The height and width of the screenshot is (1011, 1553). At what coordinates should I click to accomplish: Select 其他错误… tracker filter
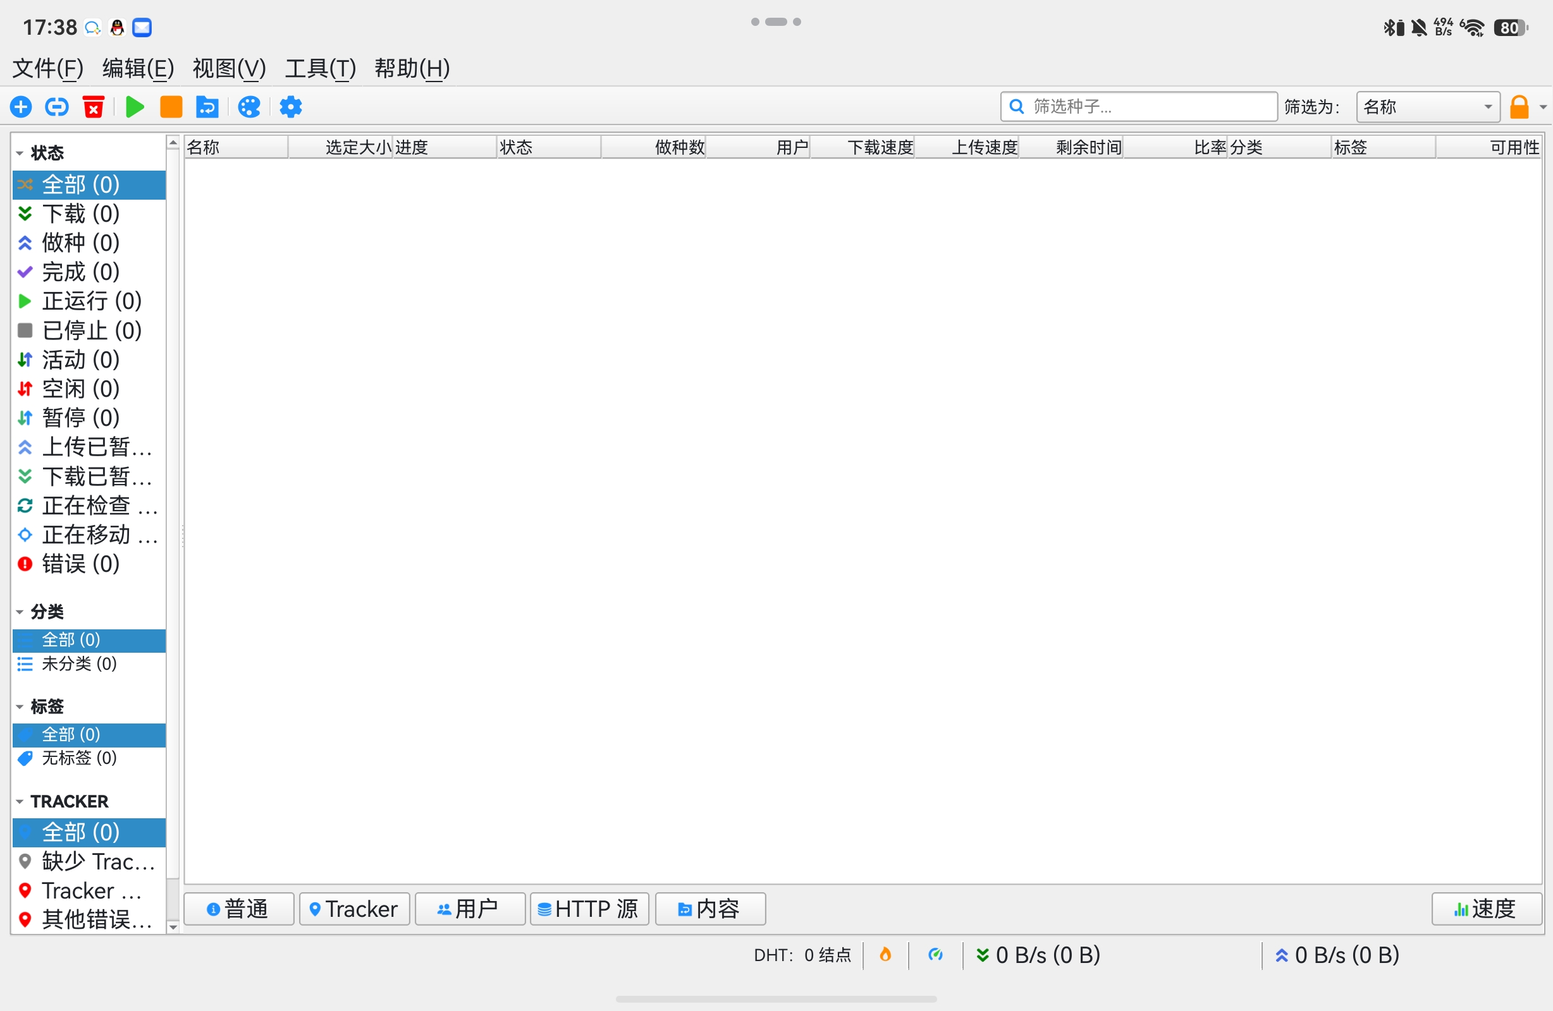tap(89, 919)
